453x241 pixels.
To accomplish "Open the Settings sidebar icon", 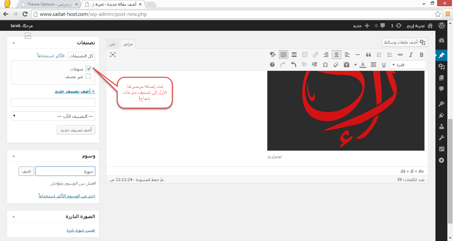I will click(x=441, y=149).
